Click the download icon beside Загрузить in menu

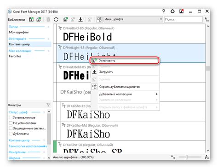pyautogui.click(x=94, y=72)
